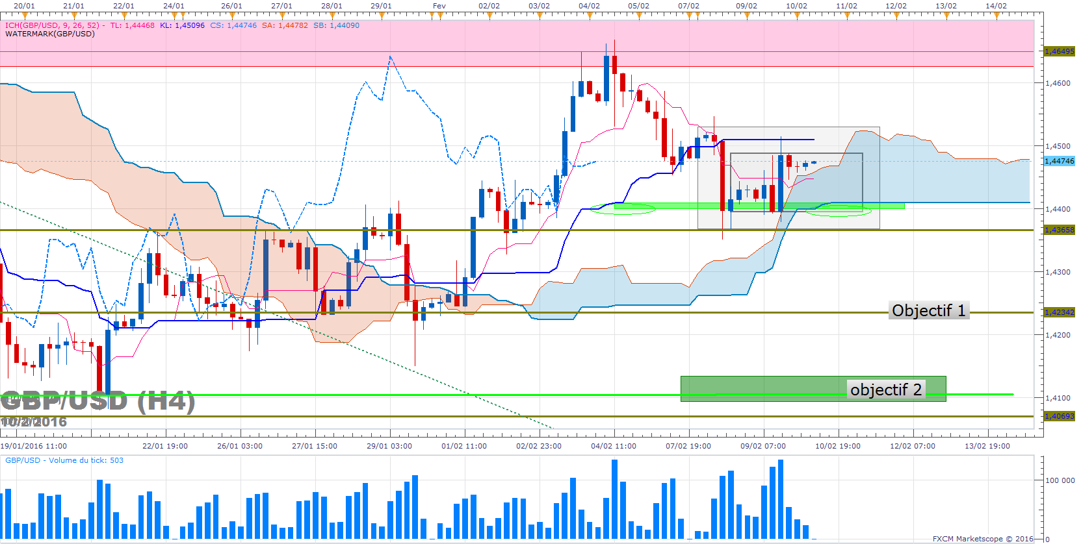Click the '10/02 19:00' time label
Viewport: 1081px width, 544px height.
838,446
